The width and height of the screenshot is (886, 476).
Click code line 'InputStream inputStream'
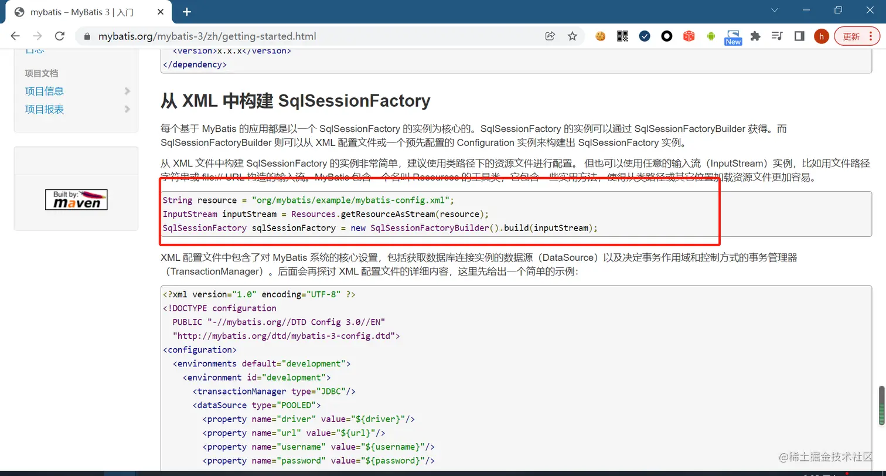coord(325,214)
